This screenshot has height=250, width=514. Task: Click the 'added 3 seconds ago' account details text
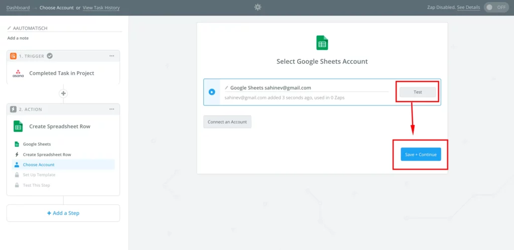(x=285, y=97)
